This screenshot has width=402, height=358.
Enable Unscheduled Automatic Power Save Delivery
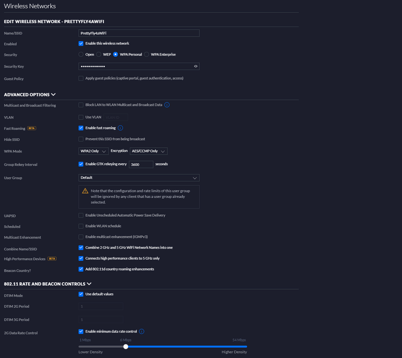click(81, 215)
